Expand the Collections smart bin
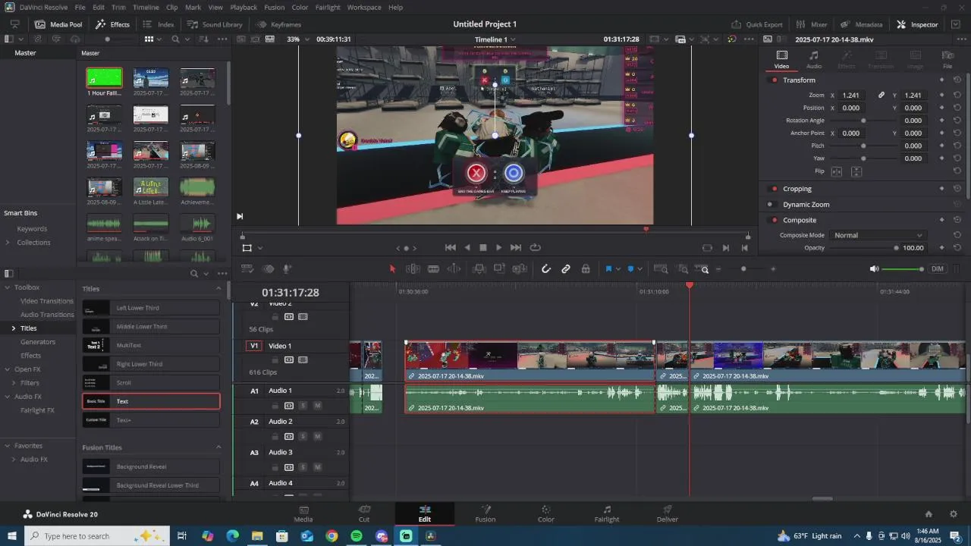The height and width of the screenshot is (546, 971). point(7,243)
